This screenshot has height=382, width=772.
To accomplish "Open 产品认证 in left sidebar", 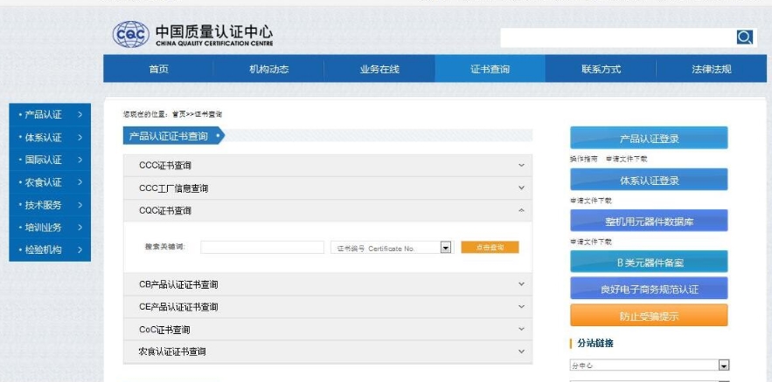I will 49,114.
